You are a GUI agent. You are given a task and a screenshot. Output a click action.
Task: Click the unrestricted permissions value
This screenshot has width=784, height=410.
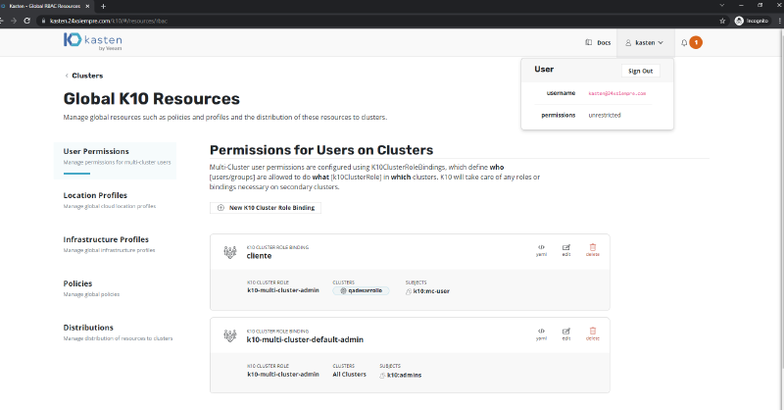[605, 115]
